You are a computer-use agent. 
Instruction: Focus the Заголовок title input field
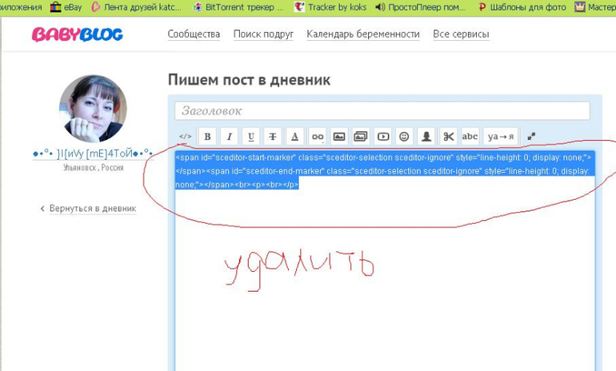pos(382,110)
